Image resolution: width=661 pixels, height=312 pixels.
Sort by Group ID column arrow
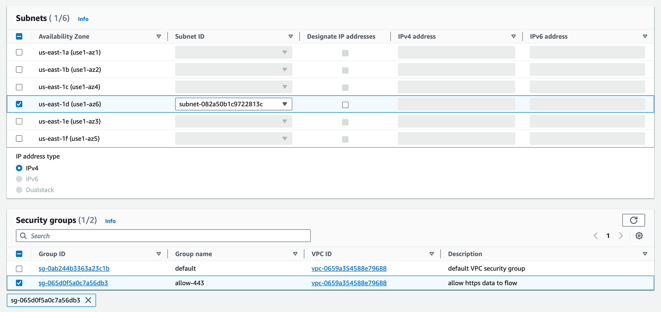point(159,254)
